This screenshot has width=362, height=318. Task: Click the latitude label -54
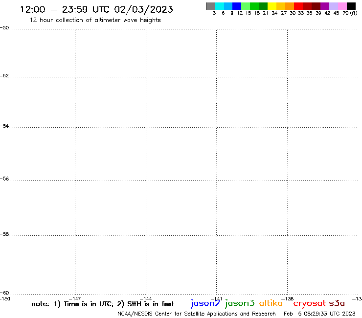coord(4,126)
